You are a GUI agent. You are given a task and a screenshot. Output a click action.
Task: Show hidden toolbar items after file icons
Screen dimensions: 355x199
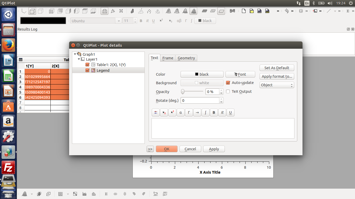click(278, 11)
